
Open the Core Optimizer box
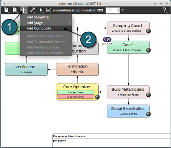[x=77, y=92]
